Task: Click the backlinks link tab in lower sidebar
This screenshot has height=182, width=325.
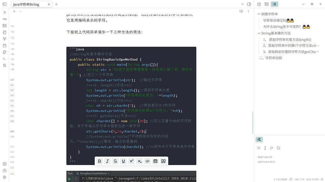Action: (x=259, y=139)
